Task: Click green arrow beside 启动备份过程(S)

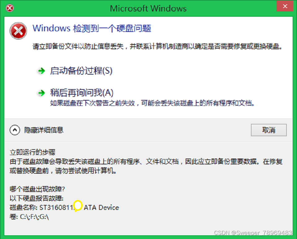Action: (41, 71)
